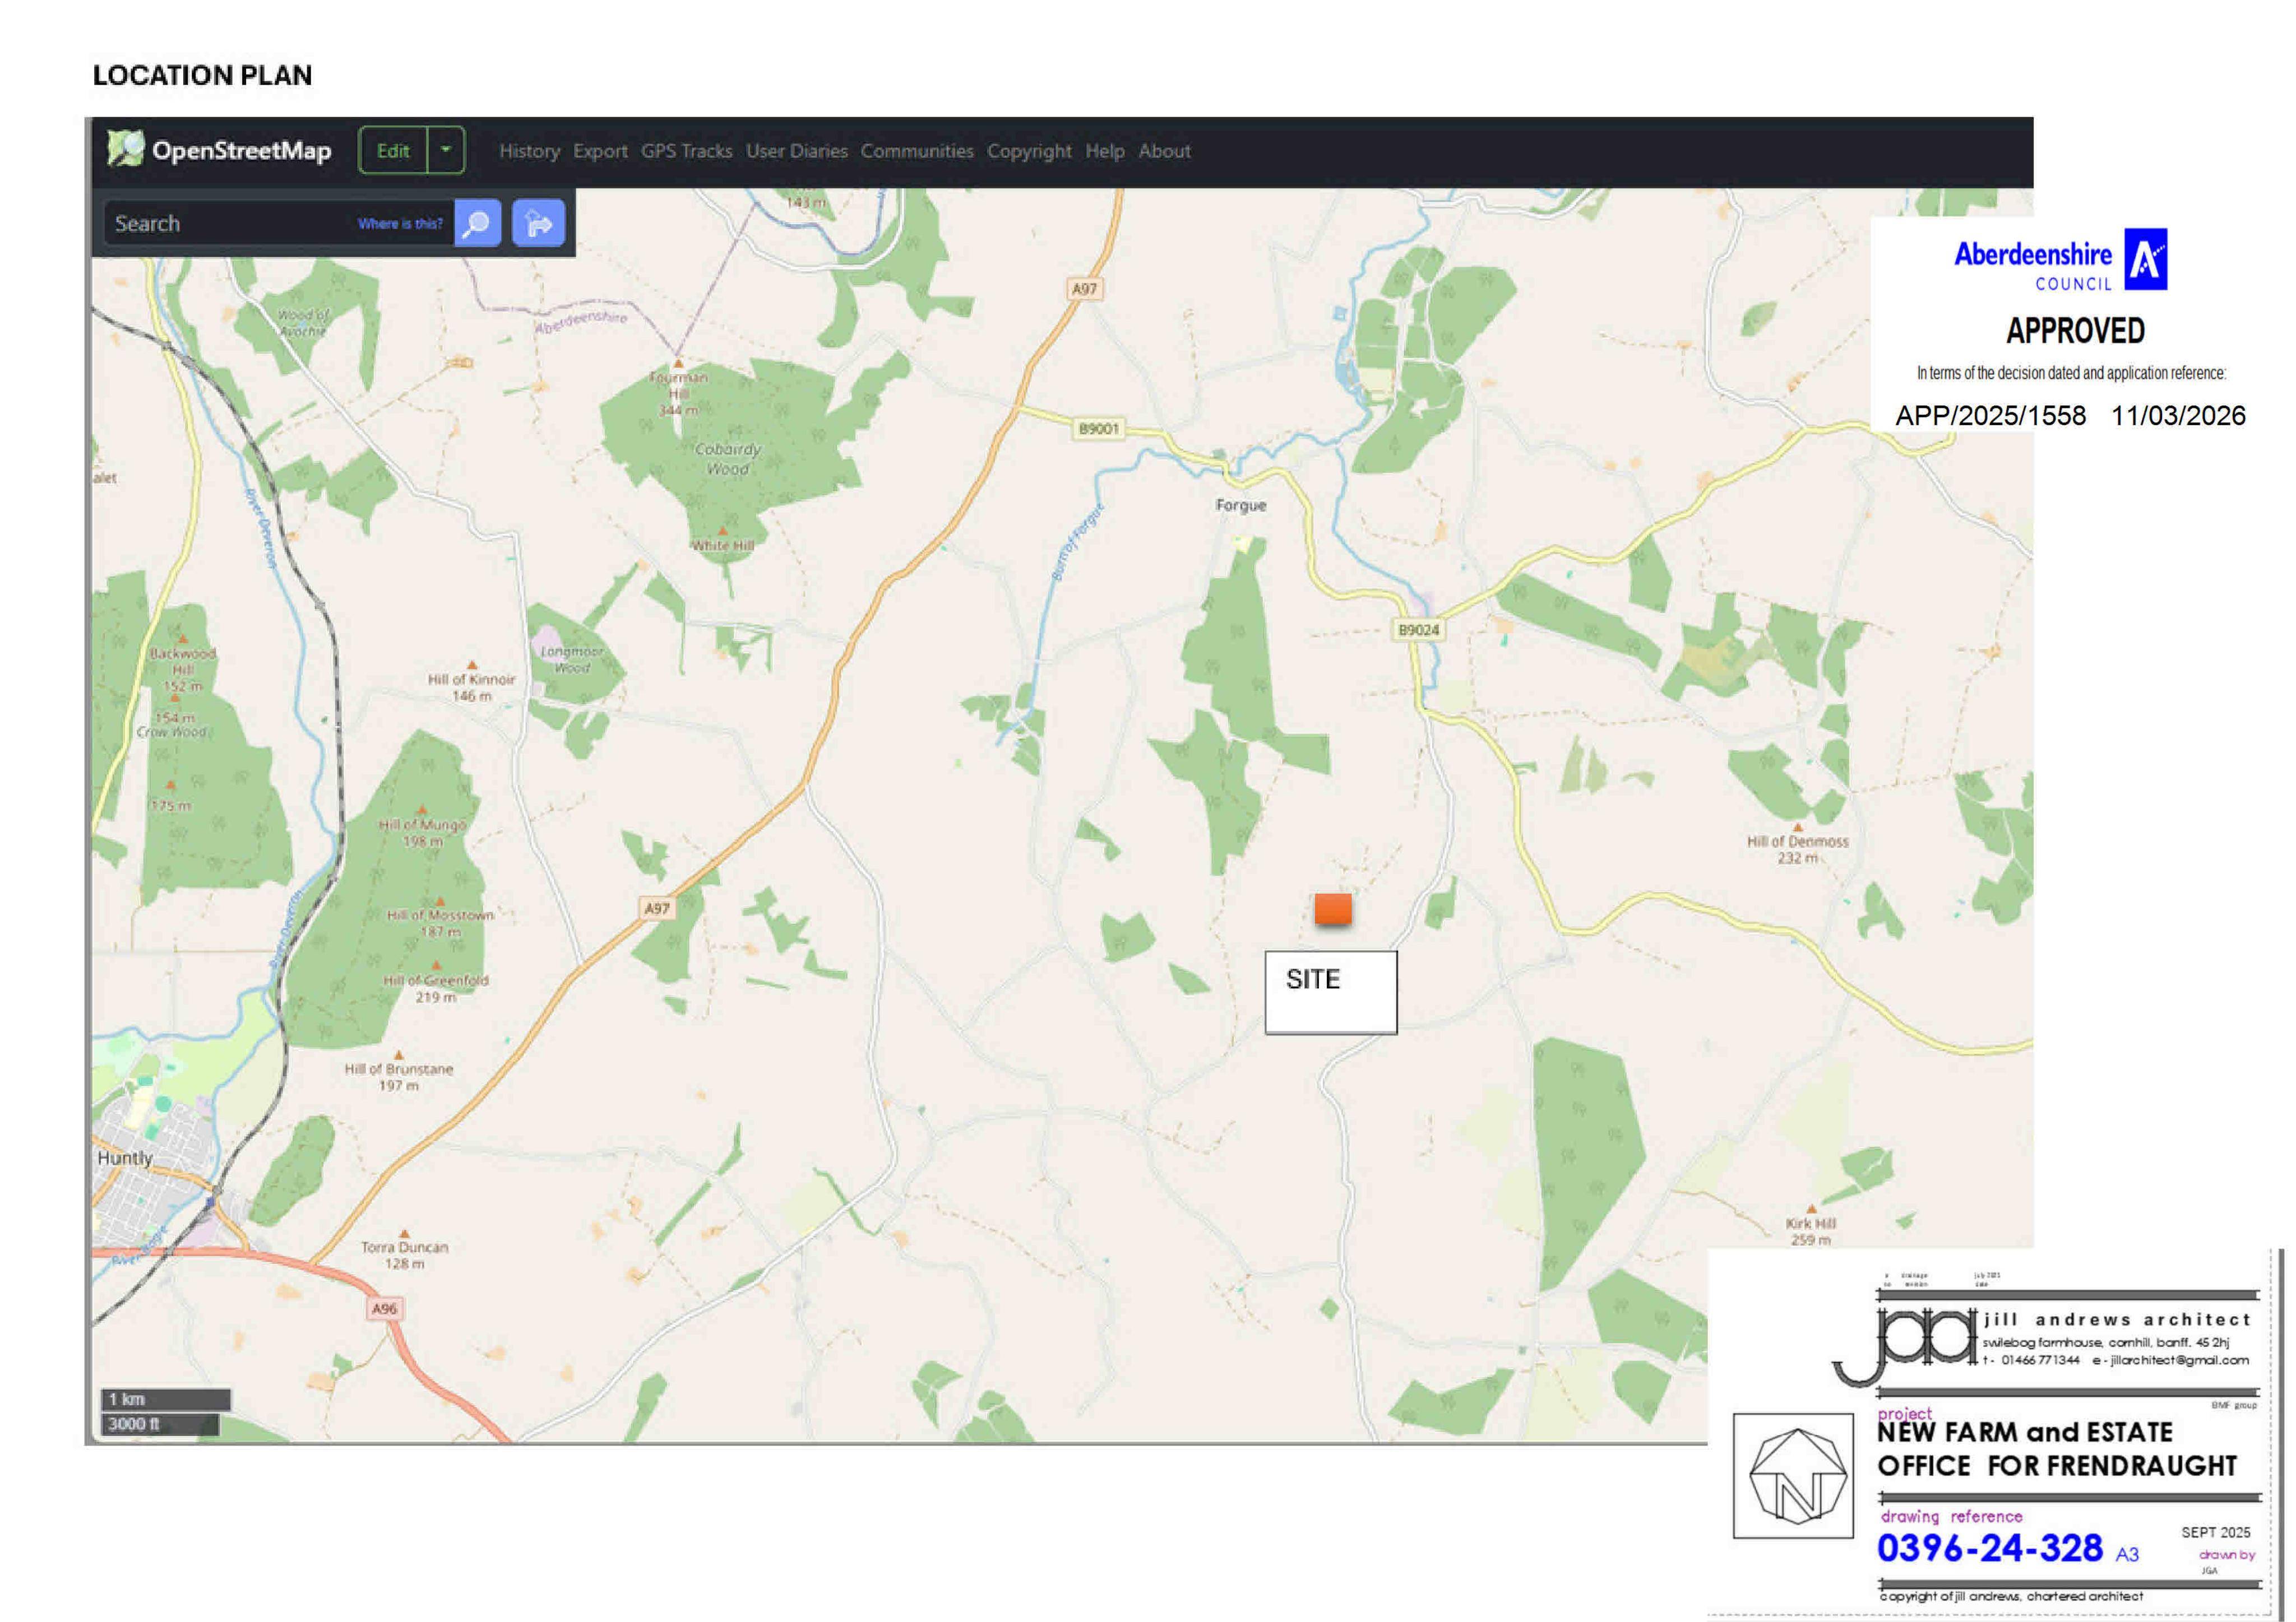The width and height of the screenshot is (2296, 1622).
Task: Click the Hill of Kinnoir label
Action: pyautogui.click(x=471, y=687)
